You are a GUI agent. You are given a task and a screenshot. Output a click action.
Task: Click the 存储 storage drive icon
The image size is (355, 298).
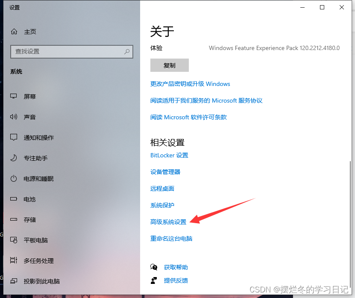(x=14, y=220)
